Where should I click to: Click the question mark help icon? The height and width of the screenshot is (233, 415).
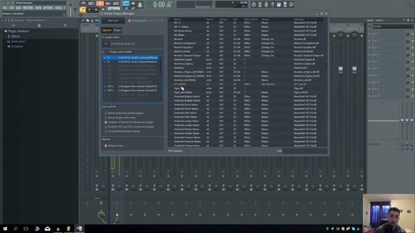[x=272, y=5]
